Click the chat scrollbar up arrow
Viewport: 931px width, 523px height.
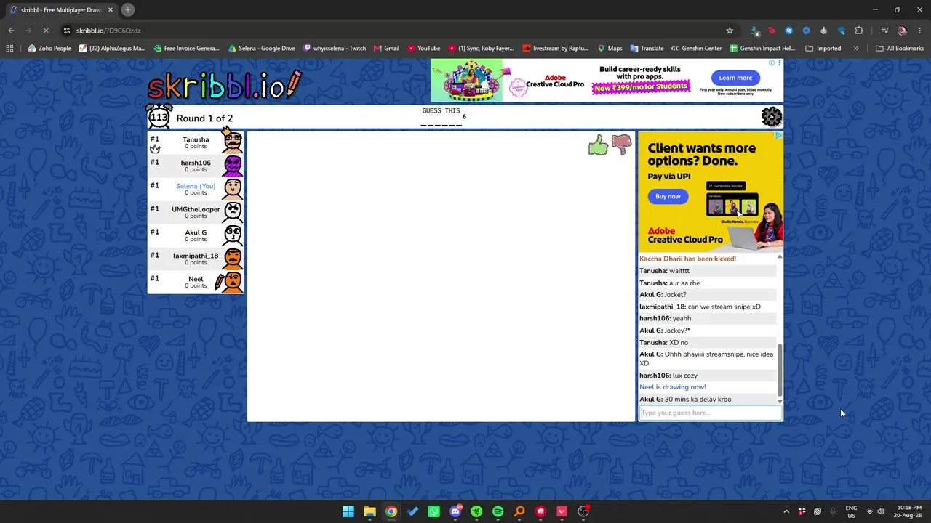coord(780,256)
